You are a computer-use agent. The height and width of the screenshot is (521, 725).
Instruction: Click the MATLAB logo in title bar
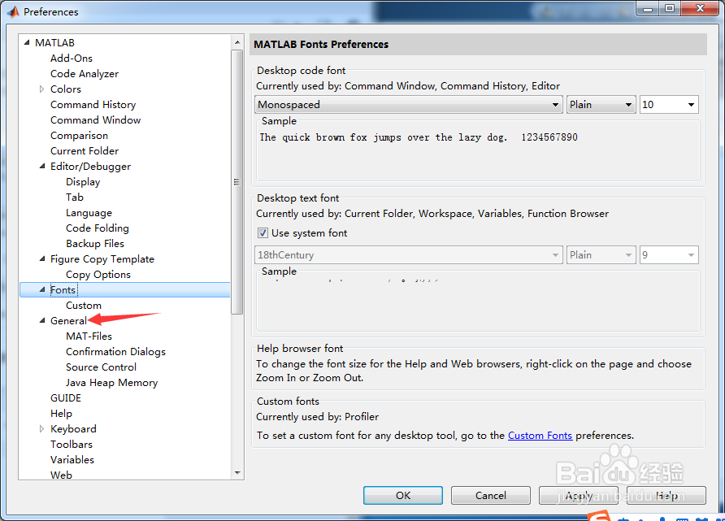[13, 11]
